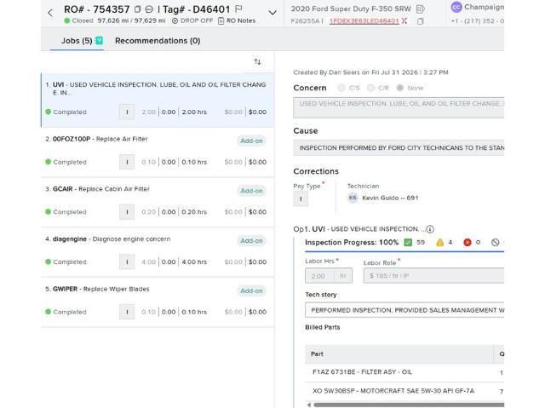Click the Created By Dan Sears text
This screenshot has height=408, width=545.
(x=371, y=72)
